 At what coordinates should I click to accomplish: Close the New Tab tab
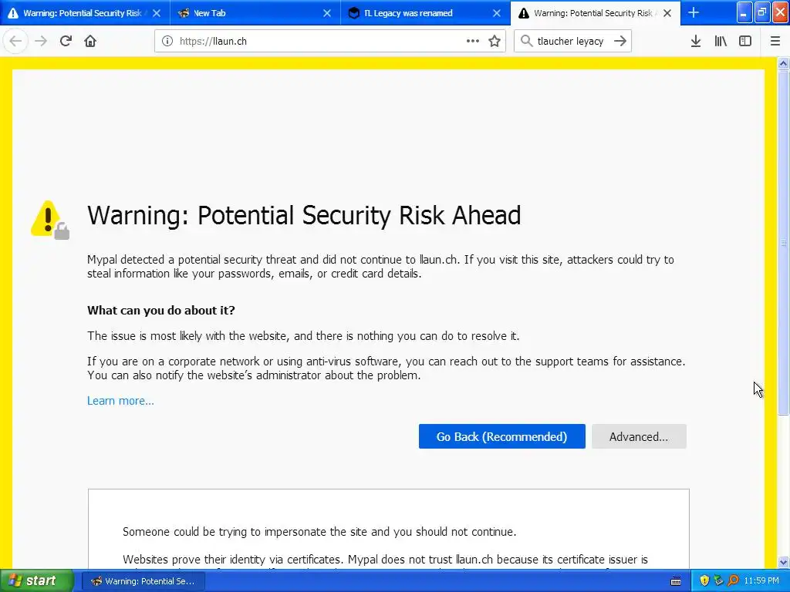tap(327, 13)
